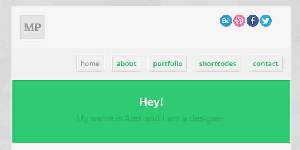The height and width of the screenshot is (150, 300).
Task: Go to the home menu item
Action: coord(90,63)
